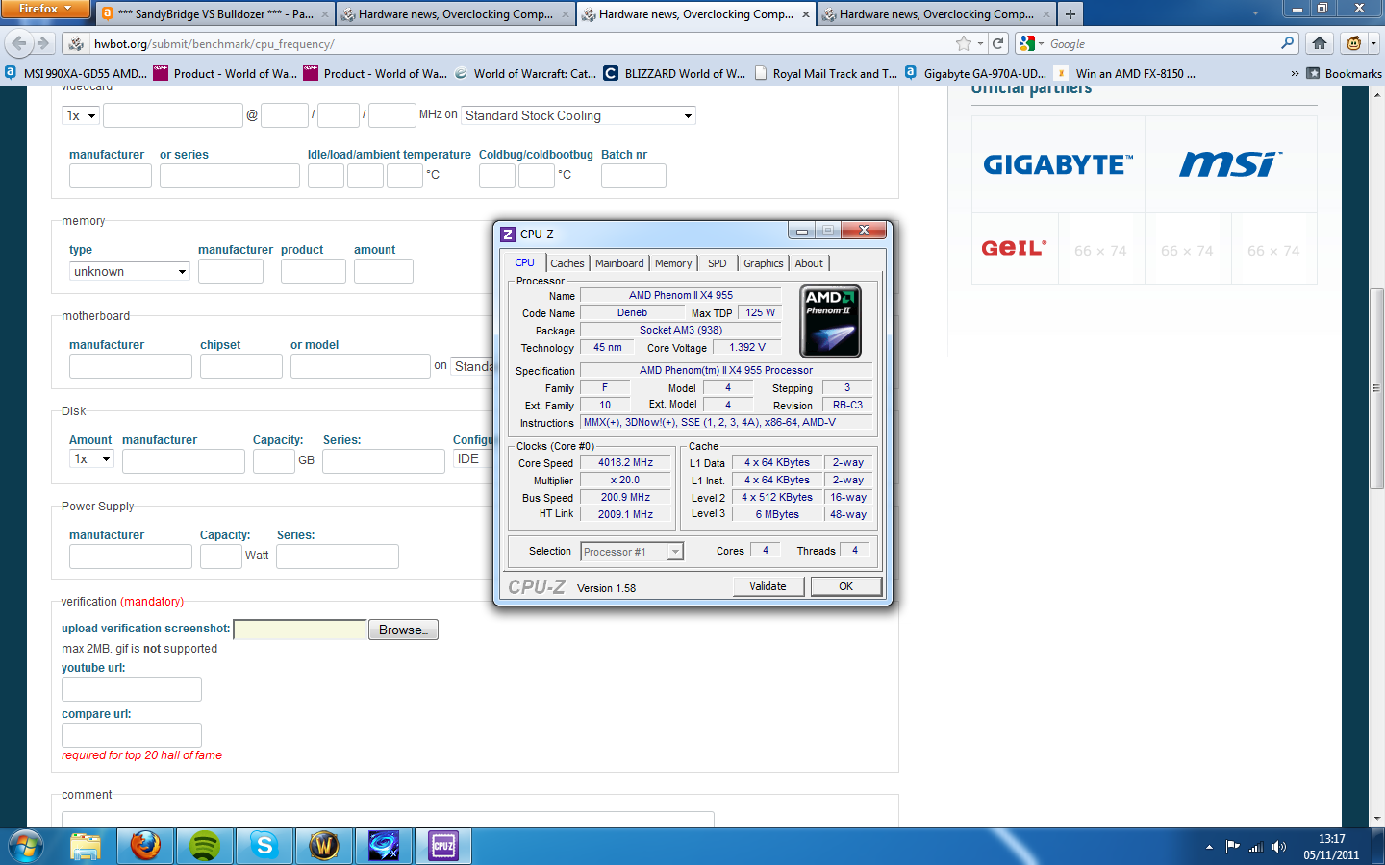Click the Batch nr input field
The height and width of the screenshot is (865, 1385).
click(x=634, y=176)
